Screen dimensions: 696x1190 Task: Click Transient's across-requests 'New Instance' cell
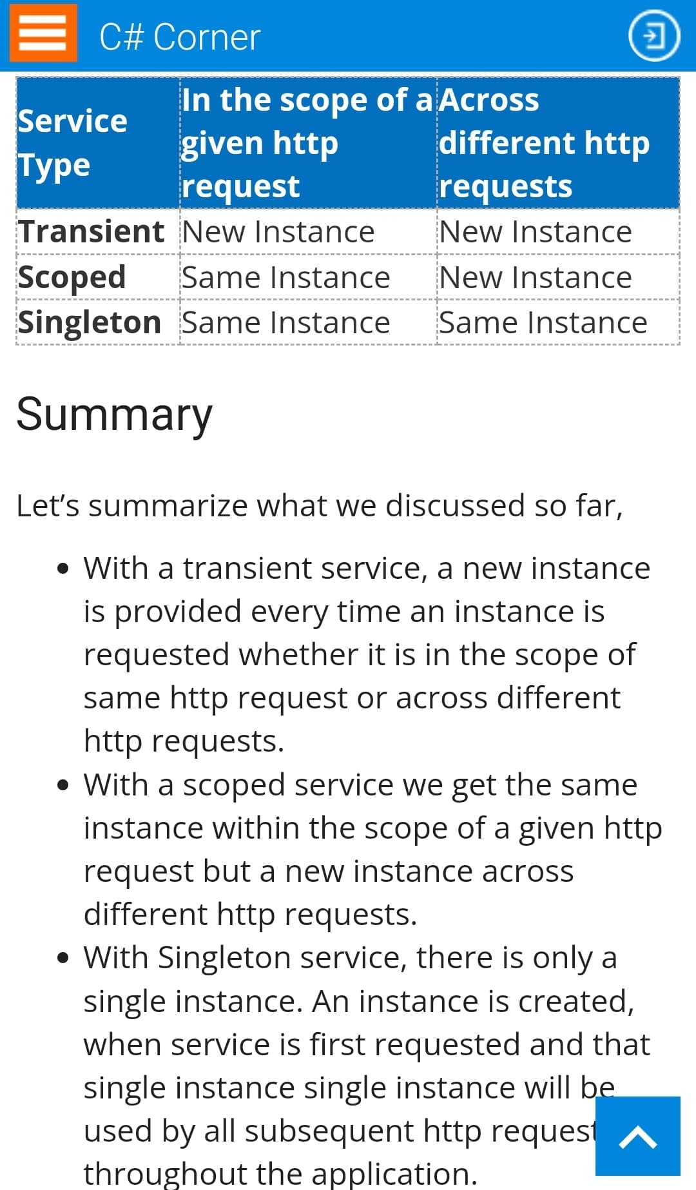click(x=558, y=231)
